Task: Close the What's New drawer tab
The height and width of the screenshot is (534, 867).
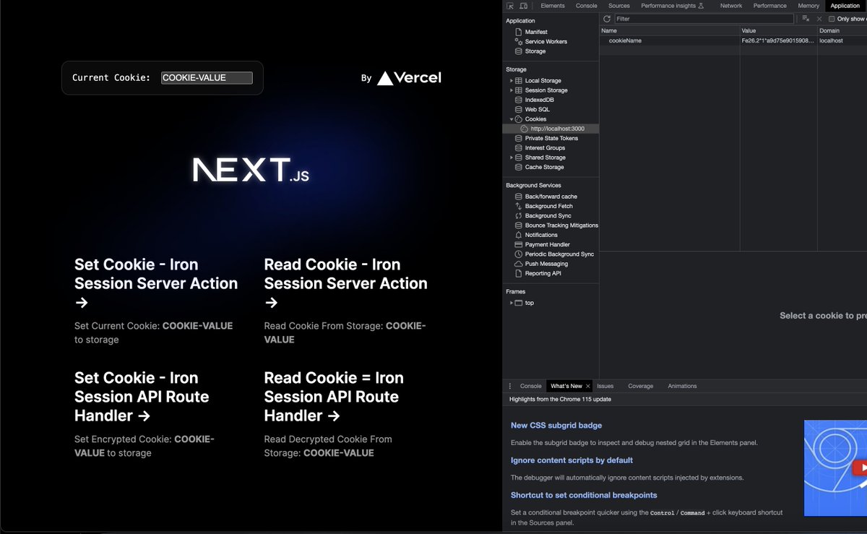Action: click(588, 386)
